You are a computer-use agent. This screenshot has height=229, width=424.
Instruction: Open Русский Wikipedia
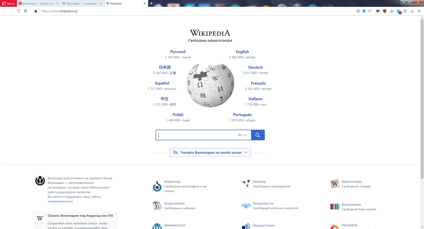point(178,52)
